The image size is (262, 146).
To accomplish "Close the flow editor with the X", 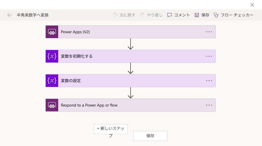I will (252, 5).
